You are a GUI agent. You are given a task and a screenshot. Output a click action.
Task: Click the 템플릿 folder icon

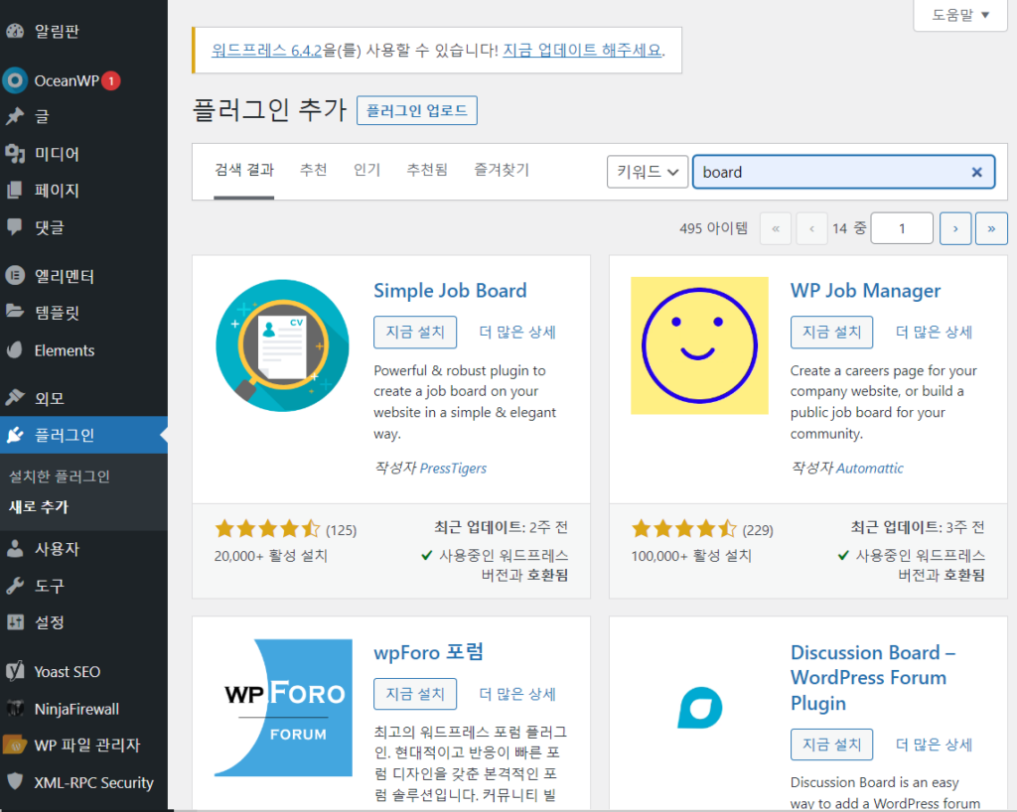[15, 312]
